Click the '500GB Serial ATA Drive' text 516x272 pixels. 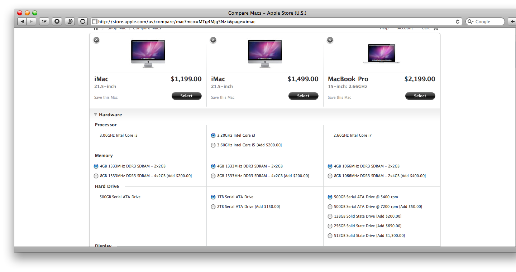(120, 197)
